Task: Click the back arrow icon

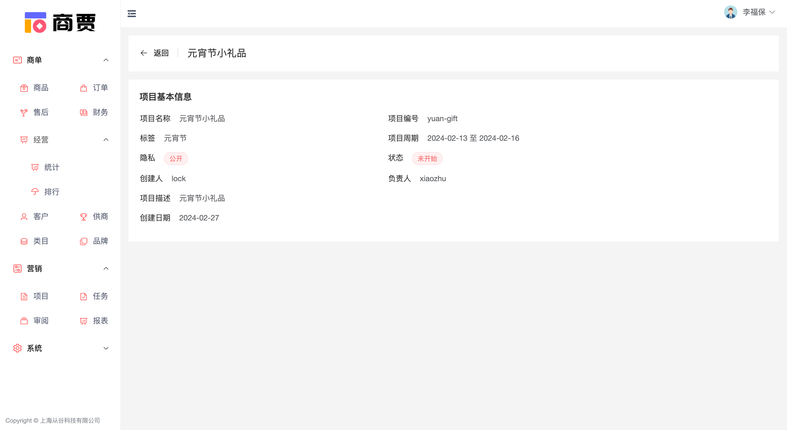Action: 143,53
